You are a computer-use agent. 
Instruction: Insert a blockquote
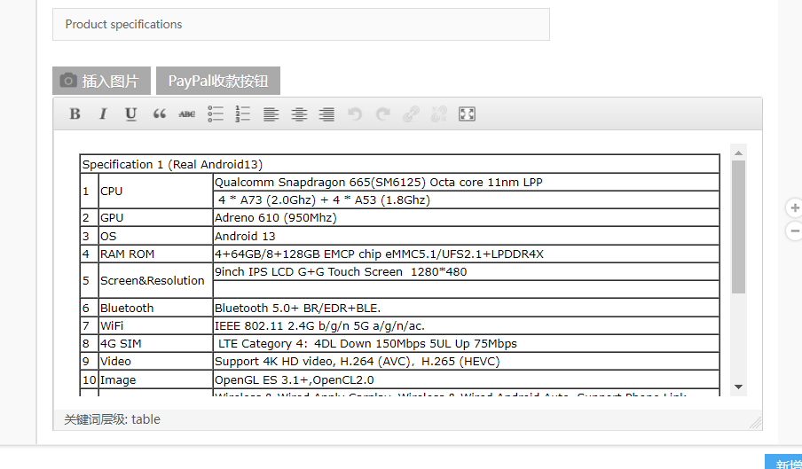pyautogui.click(x=160, y=113)
